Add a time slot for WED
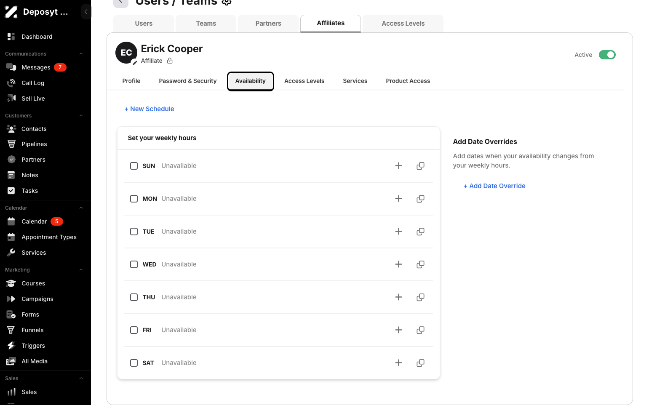The height and width of the screenshot is (405, 649). pyautogui.click(x=398, y=264)
